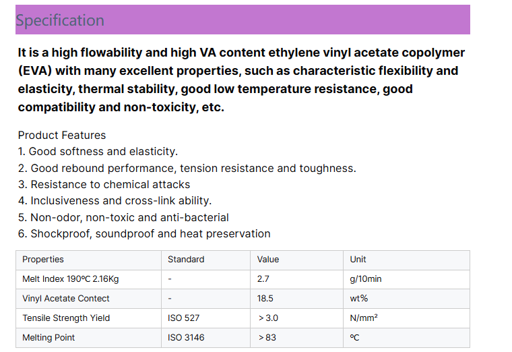Click the Standard column header
This screenshot has height=352, width=512.
click(186, 260)
